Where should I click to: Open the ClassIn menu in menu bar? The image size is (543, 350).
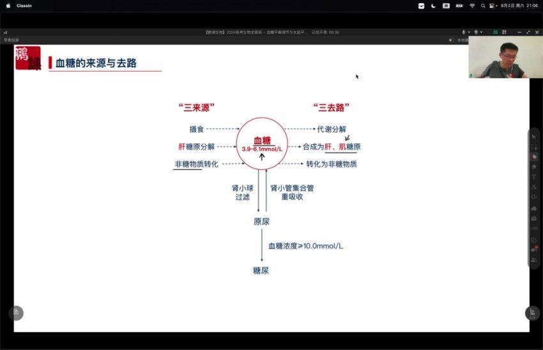pyautogui.click(x=24, y=6)
